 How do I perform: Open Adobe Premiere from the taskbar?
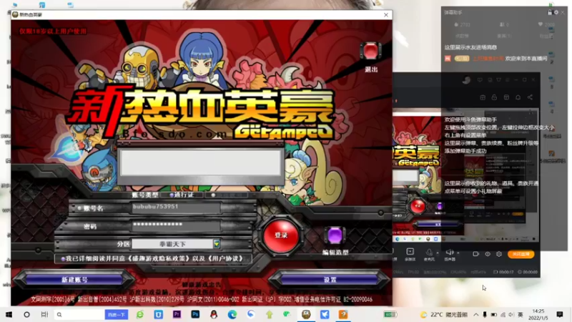point(177,314)
